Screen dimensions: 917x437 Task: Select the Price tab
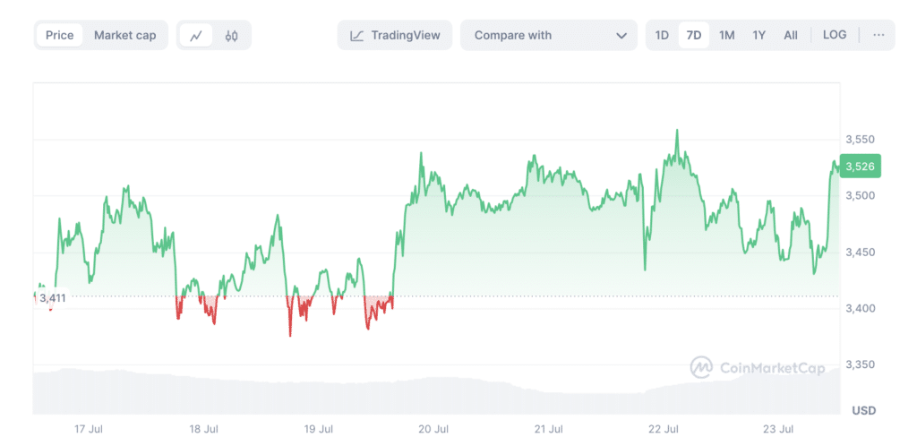[x=60, y=36]
